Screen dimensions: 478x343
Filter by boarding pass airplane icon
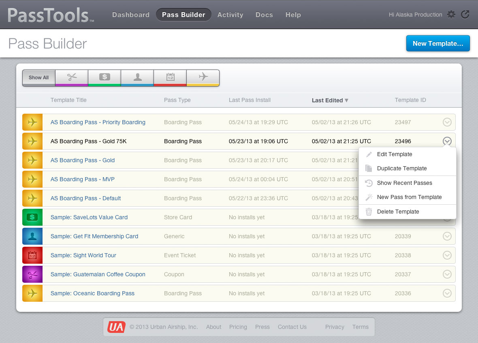[203, 78]
